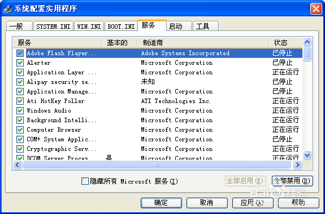Click the 全部禁用 button
The image size is (325, 214).
coord(292,181)
